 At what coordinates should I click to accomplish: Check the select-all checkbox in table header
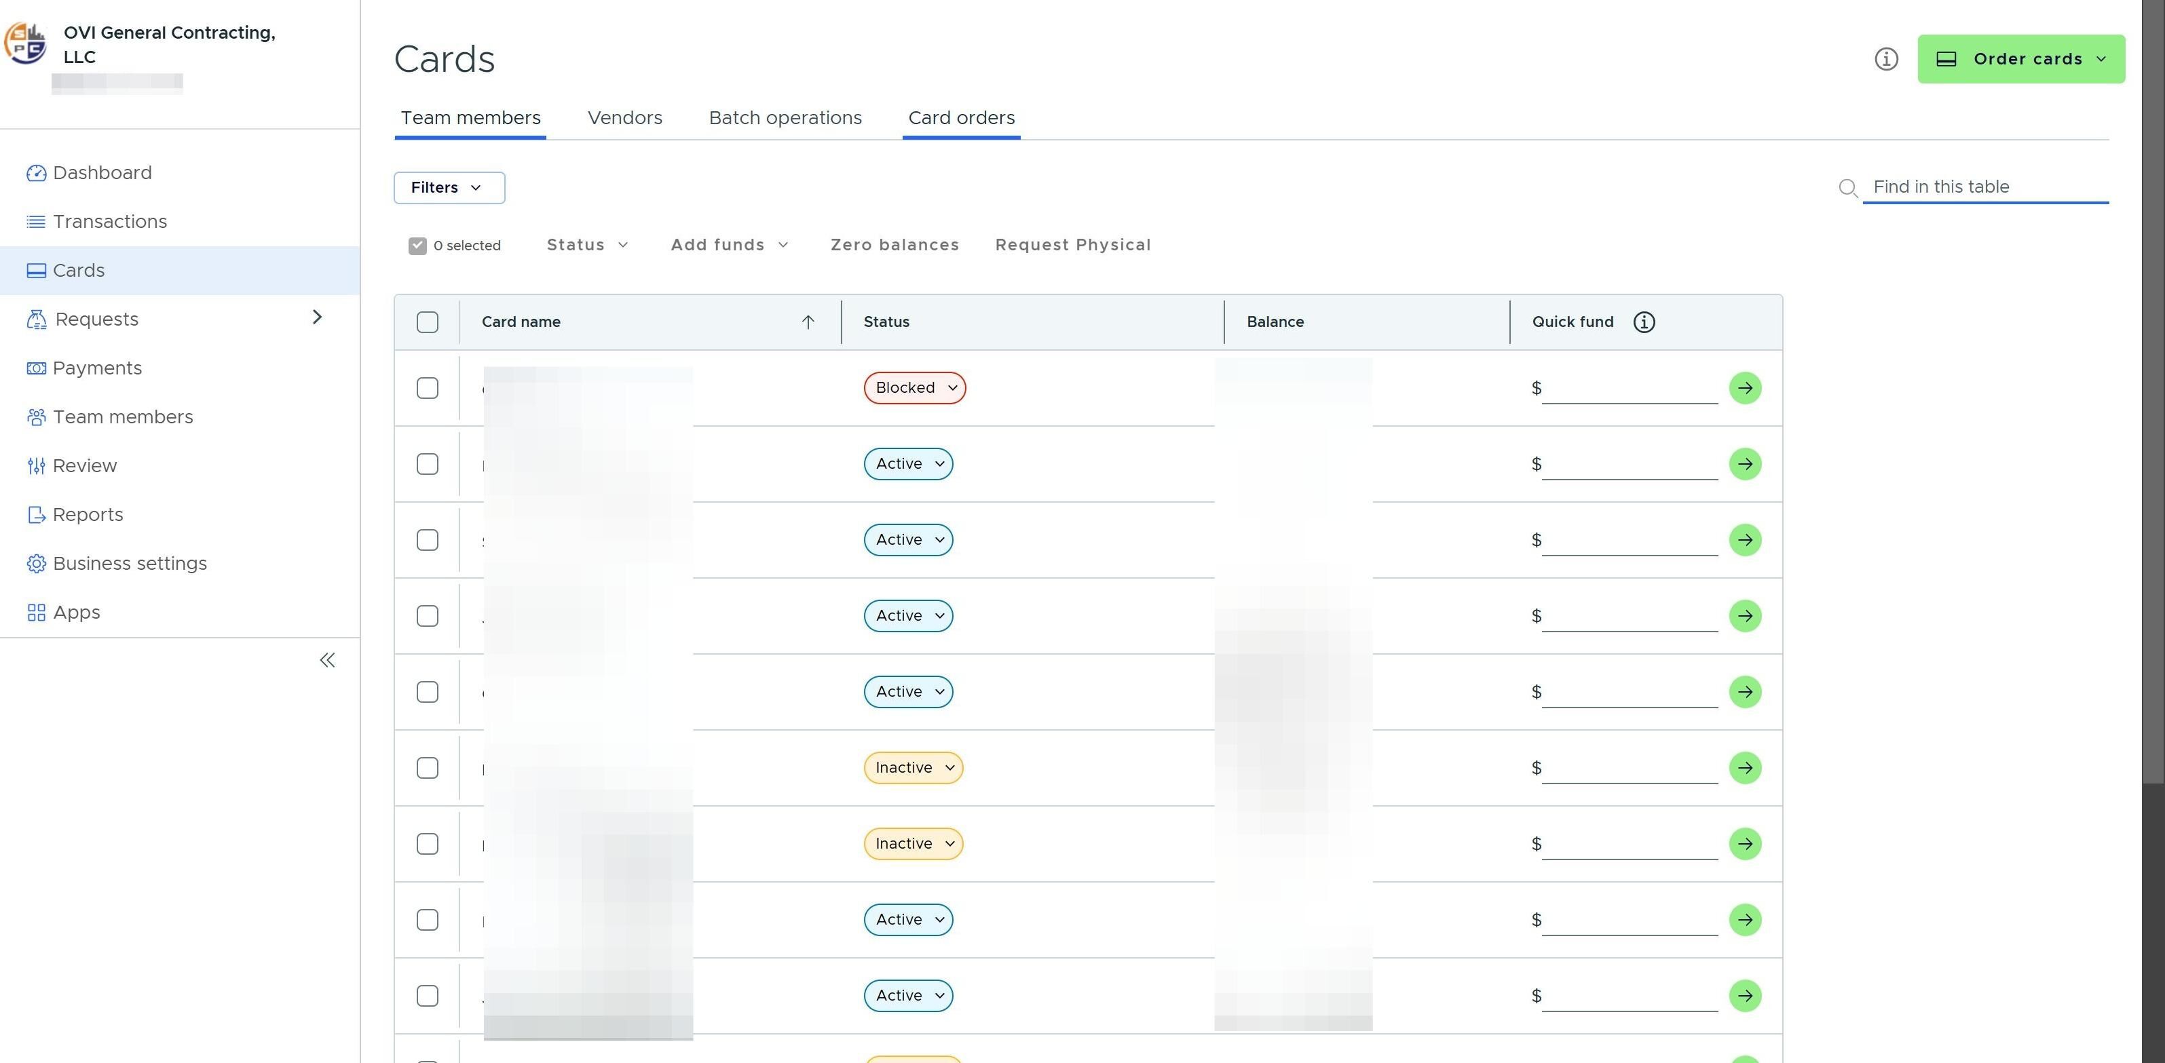pyautogui.click(x=427, y=322)
